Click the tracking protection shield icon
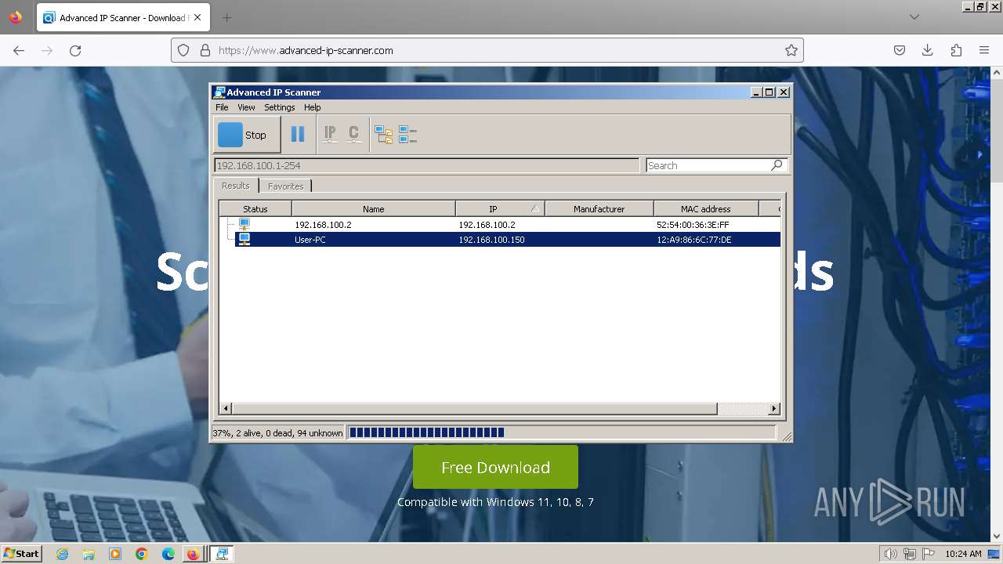The height and width of the screenshot is (564, 1003). click(x=183, y=50)
